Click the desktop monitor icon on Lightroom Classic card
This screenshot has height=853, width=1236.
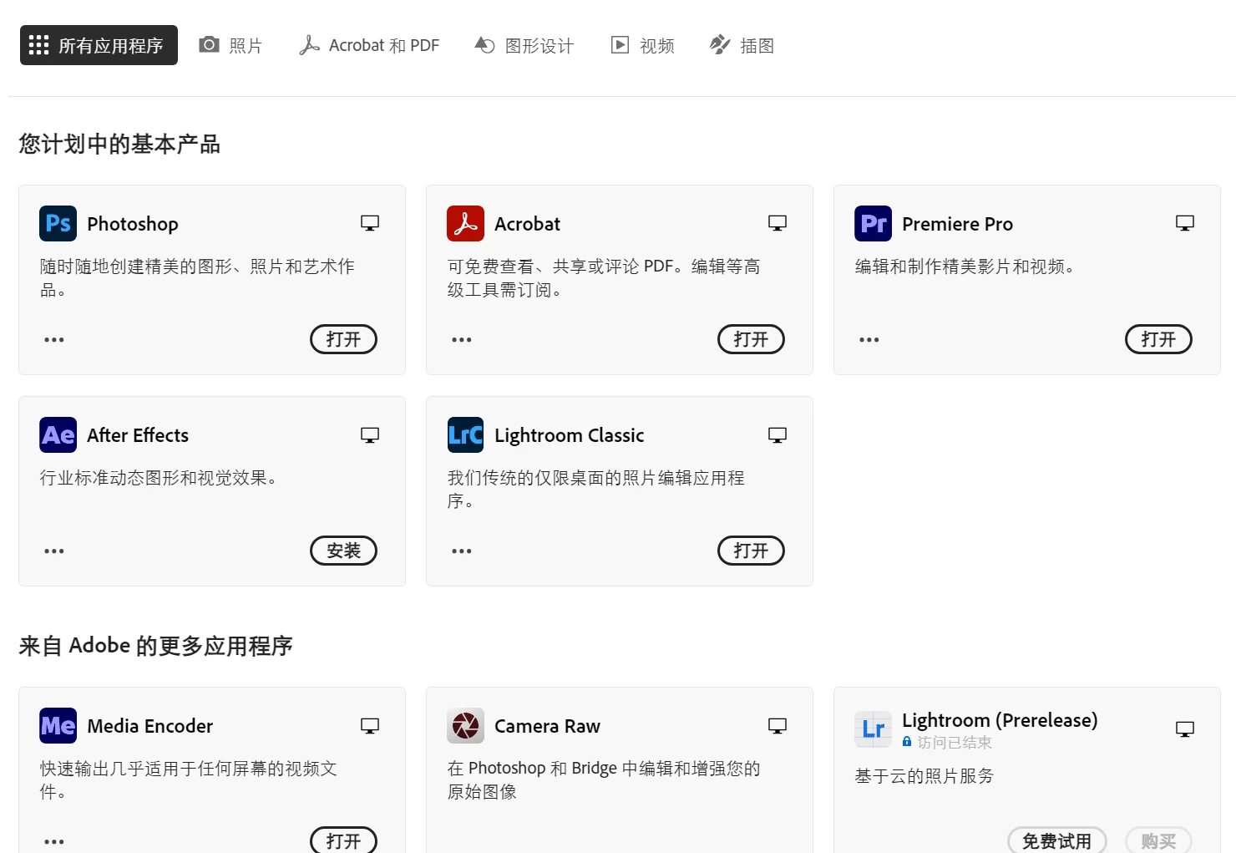(778, 435)
